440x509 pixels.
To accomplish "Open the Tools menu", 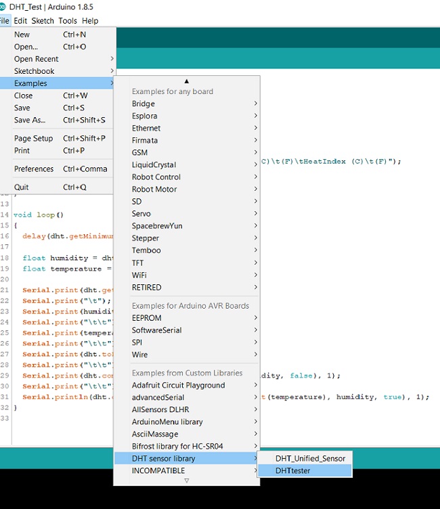I will [x=68, y=21].
